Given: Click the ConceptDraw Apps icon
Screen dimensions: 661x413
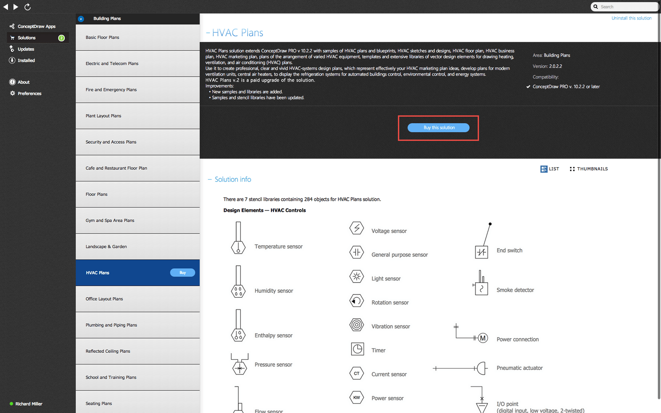Looking at the screenshot, I should [12, 26].
